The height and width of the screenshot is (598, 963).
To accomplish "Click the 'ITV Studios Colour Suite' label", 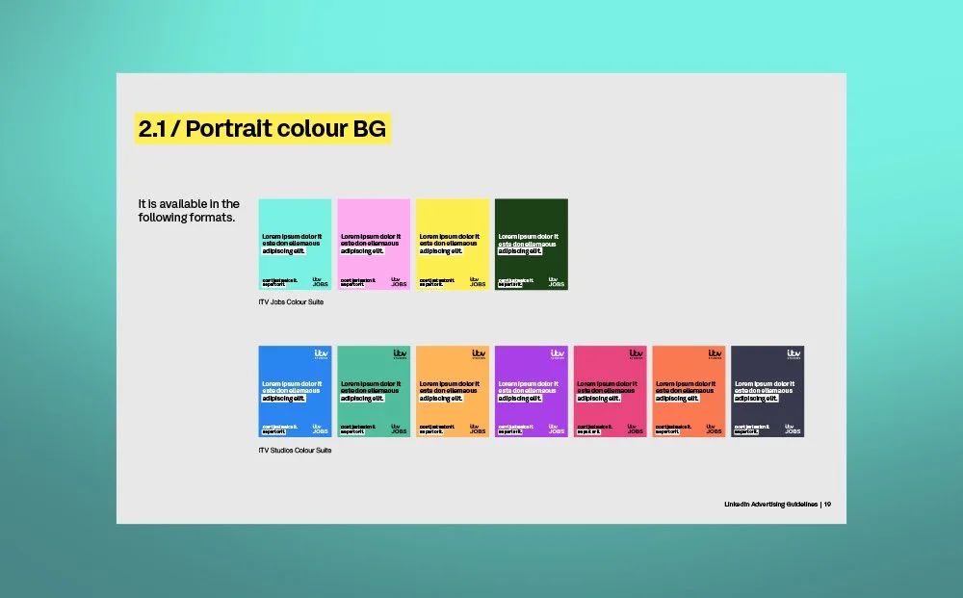I will click(296, 450).
